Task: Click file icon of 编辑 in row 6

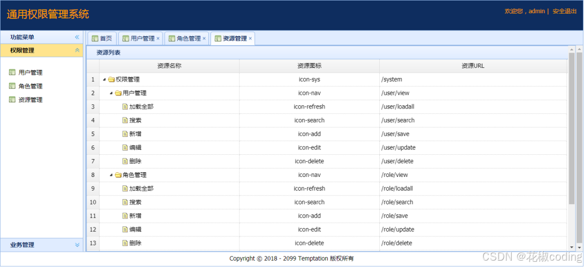Action: pos(125,147)
